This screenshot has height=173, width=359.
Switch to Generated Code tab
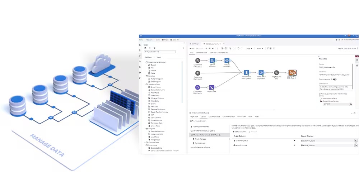coord(201,53)
